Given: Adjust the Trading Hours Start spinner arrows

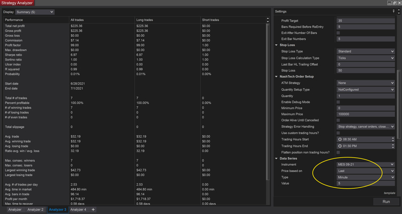Looking at the screenshot, I should pyautogui.click(x=393, y=139).
